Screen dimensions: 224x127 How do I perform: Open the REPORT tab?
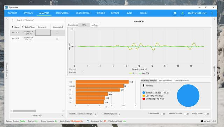pyautogui.click(x=115, y=13)
